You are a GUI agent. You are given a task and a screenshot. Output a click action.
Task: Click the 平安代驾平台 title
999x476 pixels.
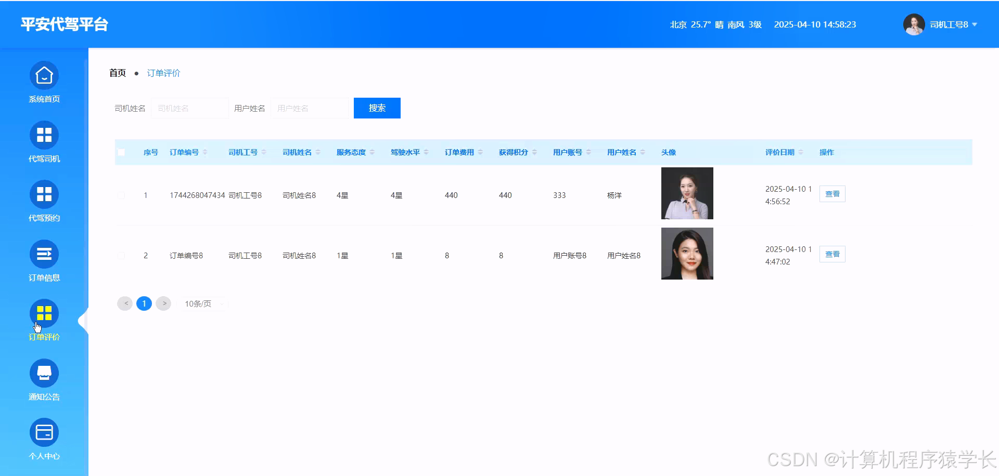tap(65, 24)
